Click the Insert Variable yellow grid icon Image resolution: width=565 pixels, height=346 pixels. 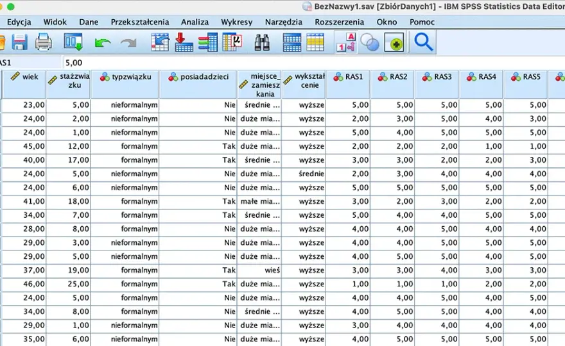[315, 42]
